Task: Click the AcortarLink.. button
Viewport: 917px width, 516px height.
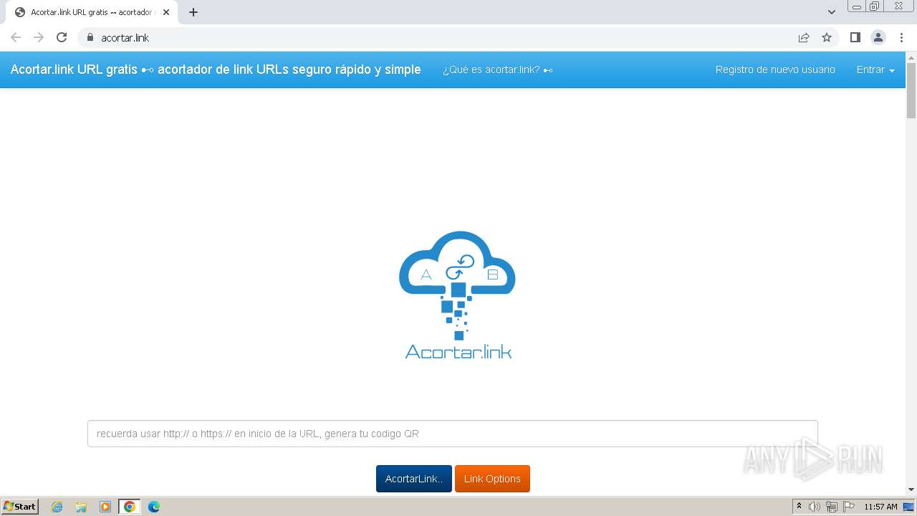Action: point(413,479)
